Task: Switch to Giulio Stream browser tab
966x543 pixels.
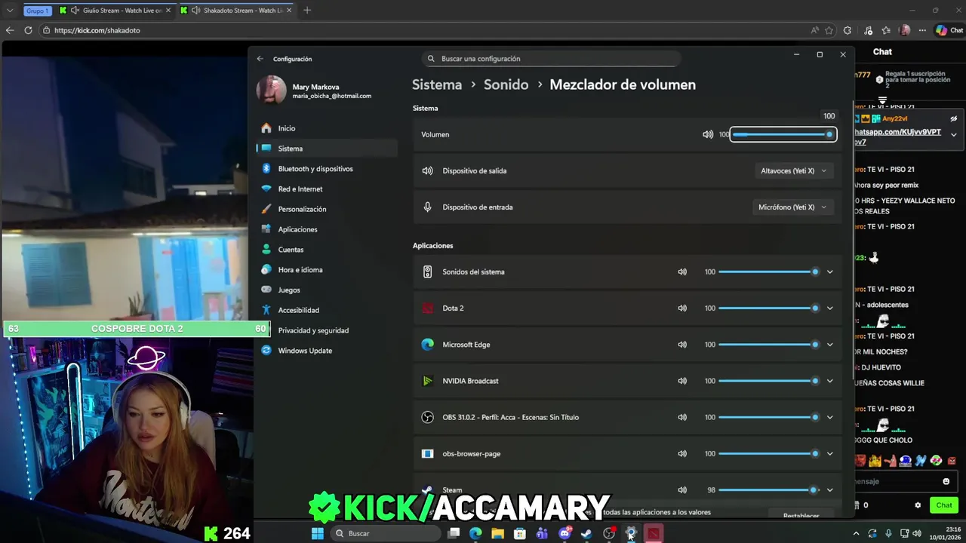Action: [115, 11]
